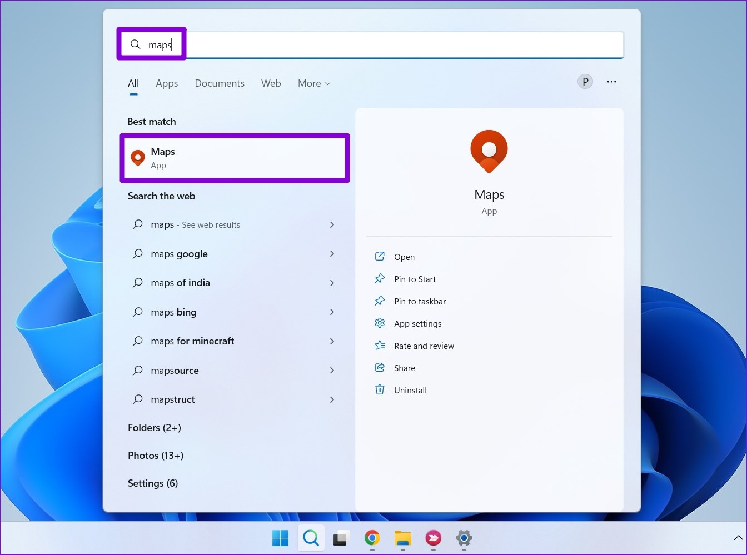The height and width of the screenshot is (555, 747).
Task: Open the user profile 'P' icon
Action: 585,81
